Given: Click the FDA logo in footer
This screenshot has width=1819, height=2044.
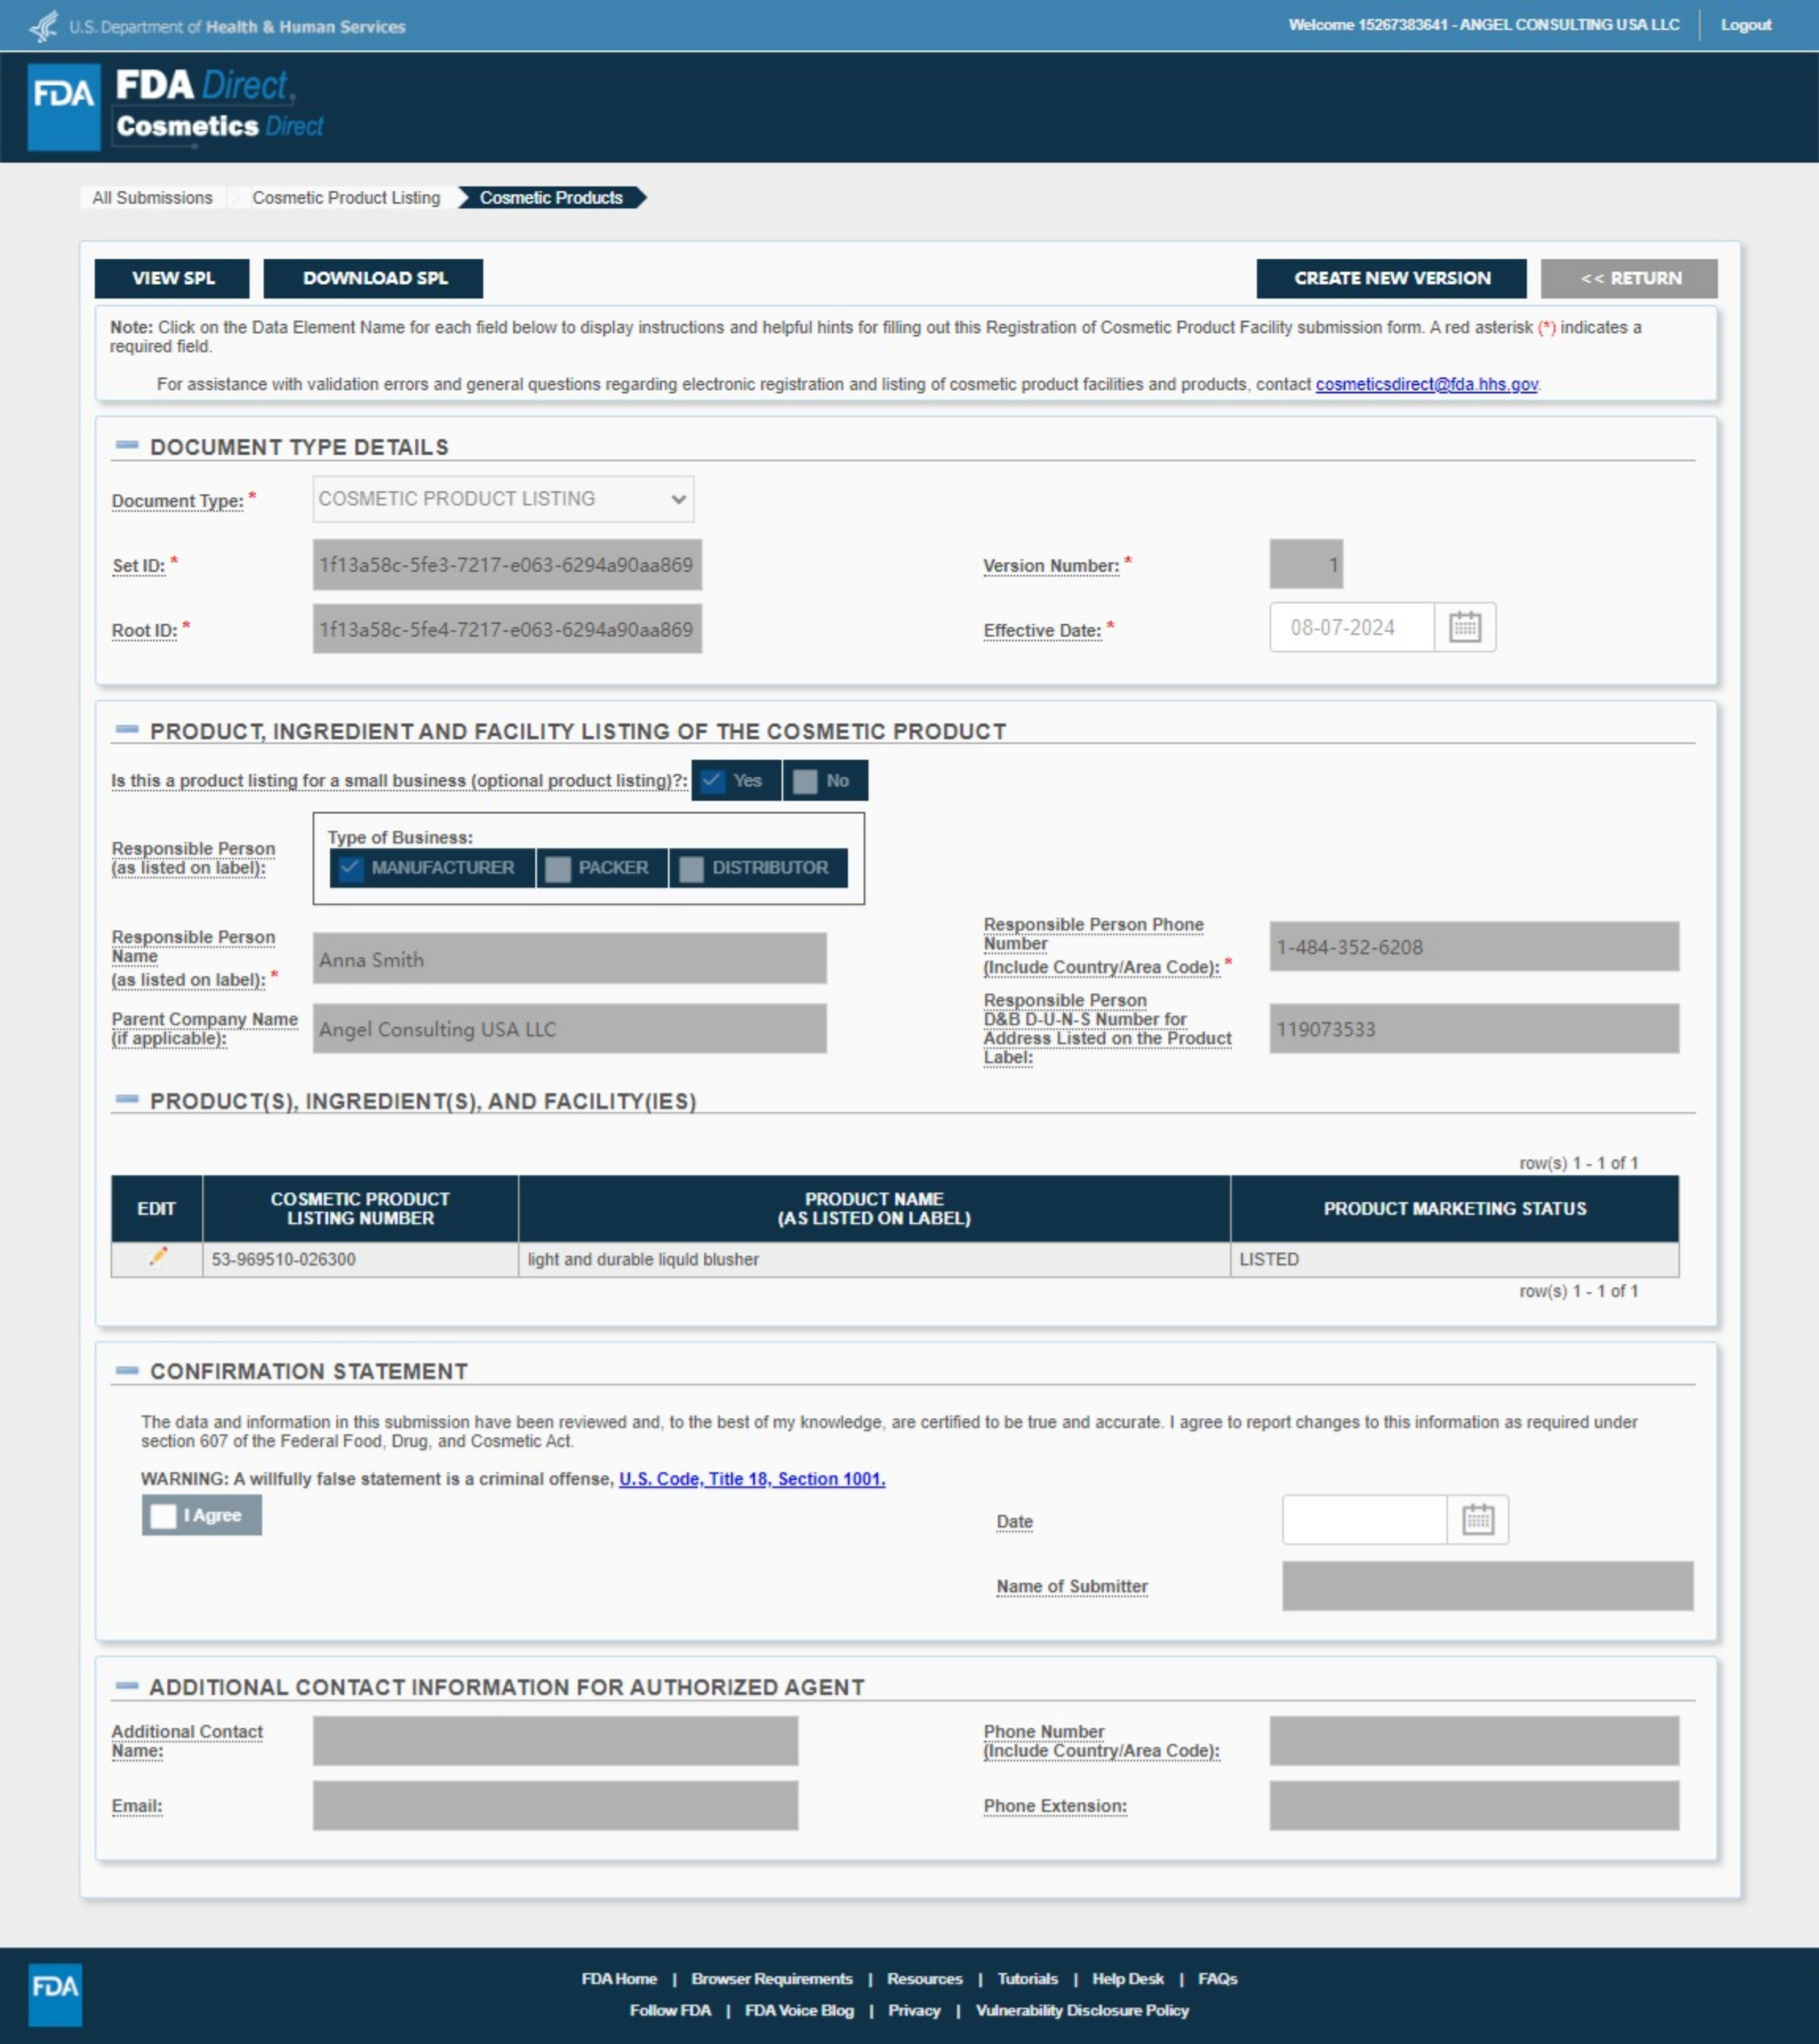Looking at the screenshot, I should pos(54,1995).
